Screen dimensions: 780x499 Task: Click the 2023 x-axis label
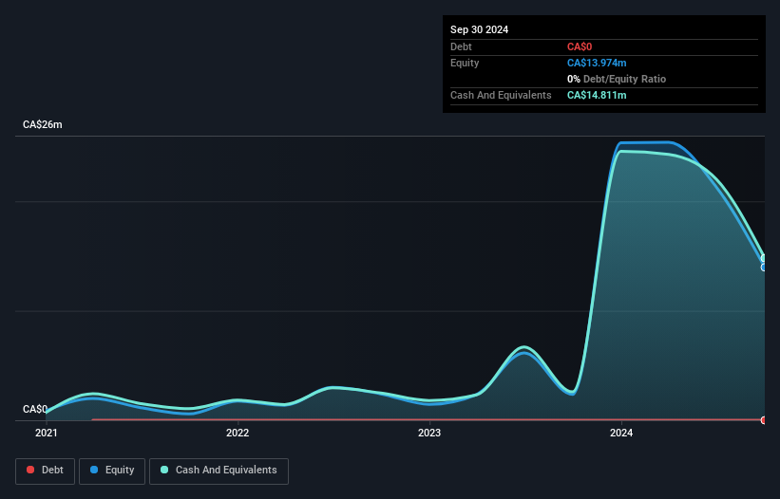[429, 433]
